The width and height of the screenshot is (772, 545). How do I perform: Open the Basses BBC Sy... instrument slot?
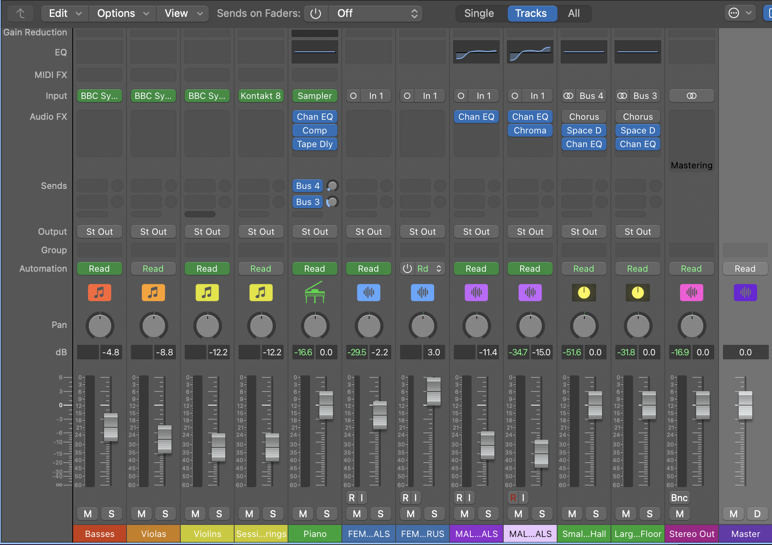99,96
